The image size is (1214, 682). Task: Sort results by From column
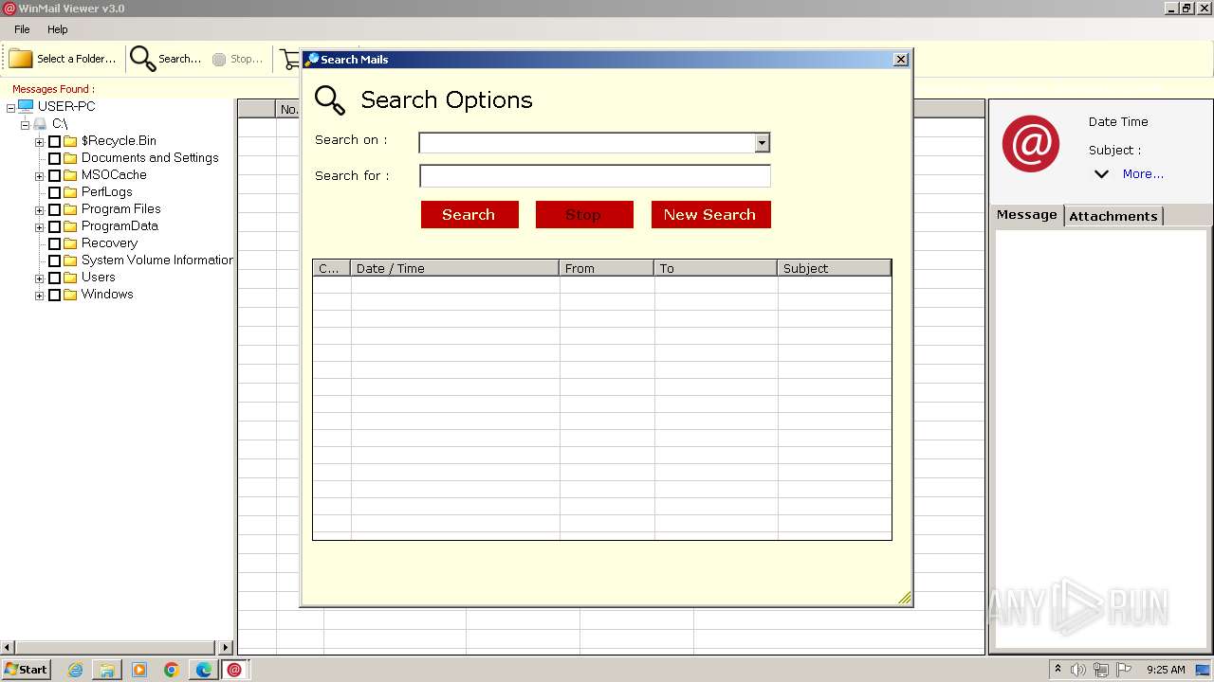click(x=607, y=268)
